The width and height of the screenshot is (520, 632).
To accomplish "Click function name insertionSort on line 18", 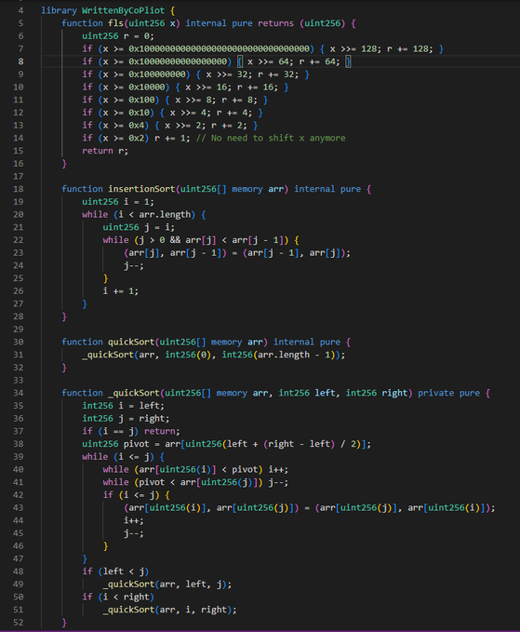I will (141, 189).
